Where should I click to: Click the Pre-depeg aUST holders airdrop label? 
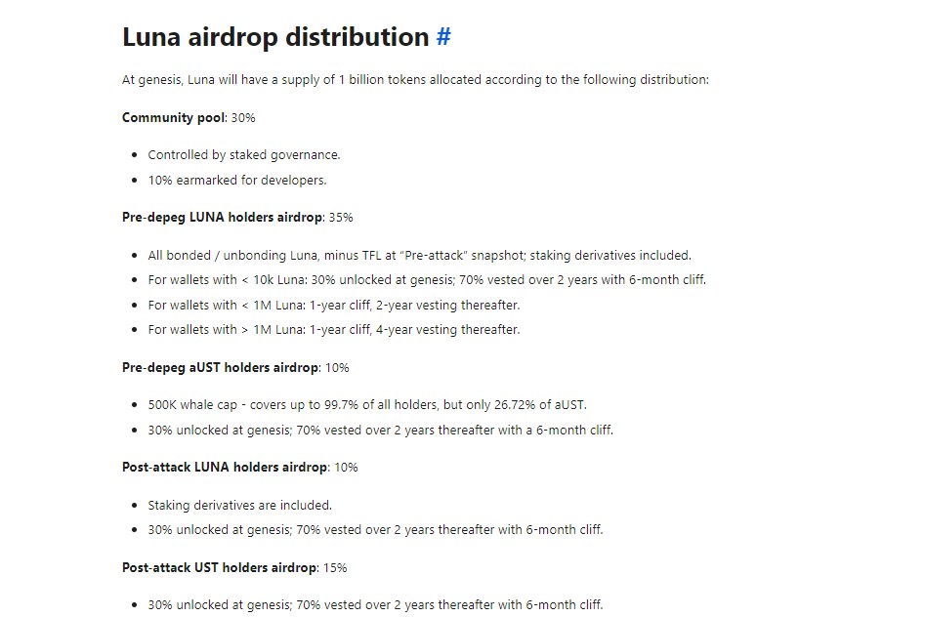point(221,367)
